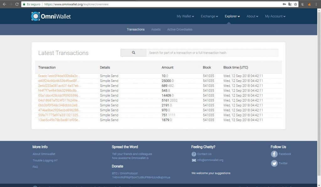Viewport: 321px width, 187px height.
Task: Open transaction 474aa9be2926ecbd696286
Action: click(59, 110)
